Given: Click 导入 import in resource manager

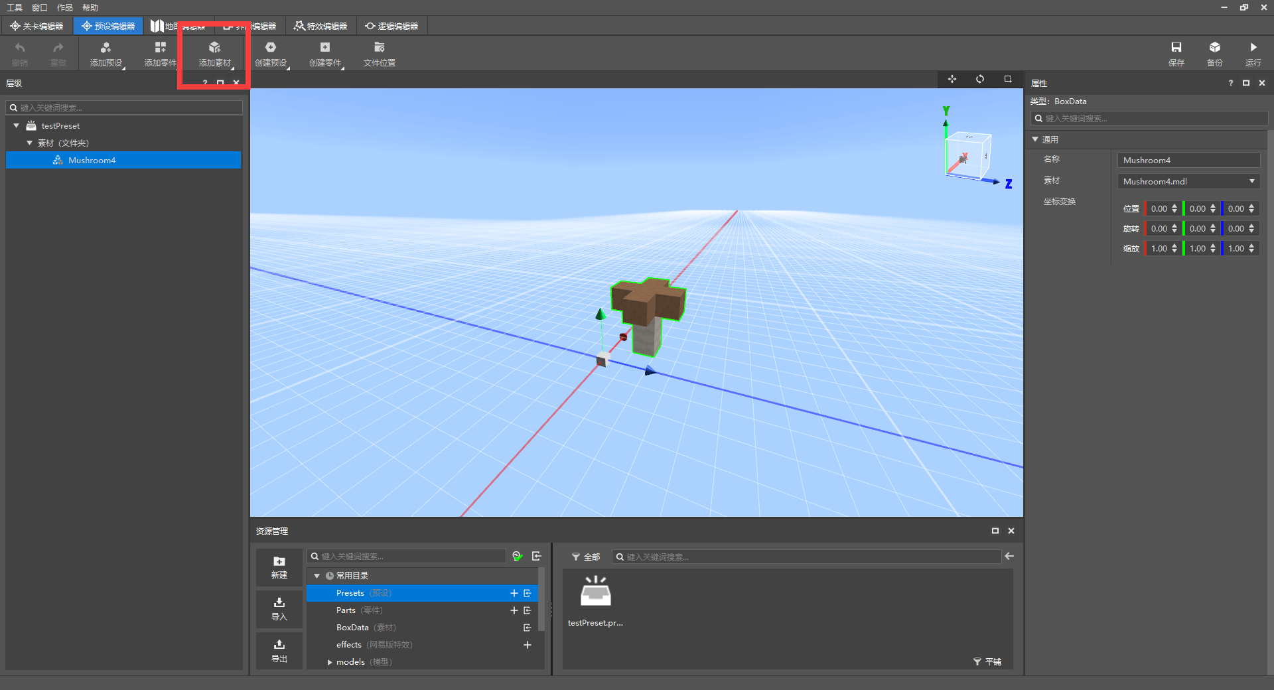Looking at the screenshot, I should pyautogui.click(x=279, y=609).
